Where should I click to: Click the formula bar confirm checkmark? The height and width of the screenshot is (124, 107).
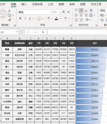(x=36, y=32)
